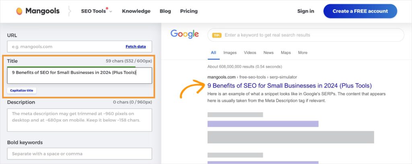Click into the Description text area
The image size is (412, 164).
pyautogui.click(x=79, y=120)
